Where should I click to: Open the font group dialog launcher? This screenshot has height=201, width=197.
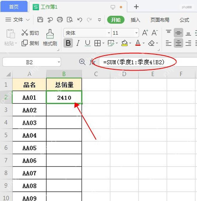point(158,50)
